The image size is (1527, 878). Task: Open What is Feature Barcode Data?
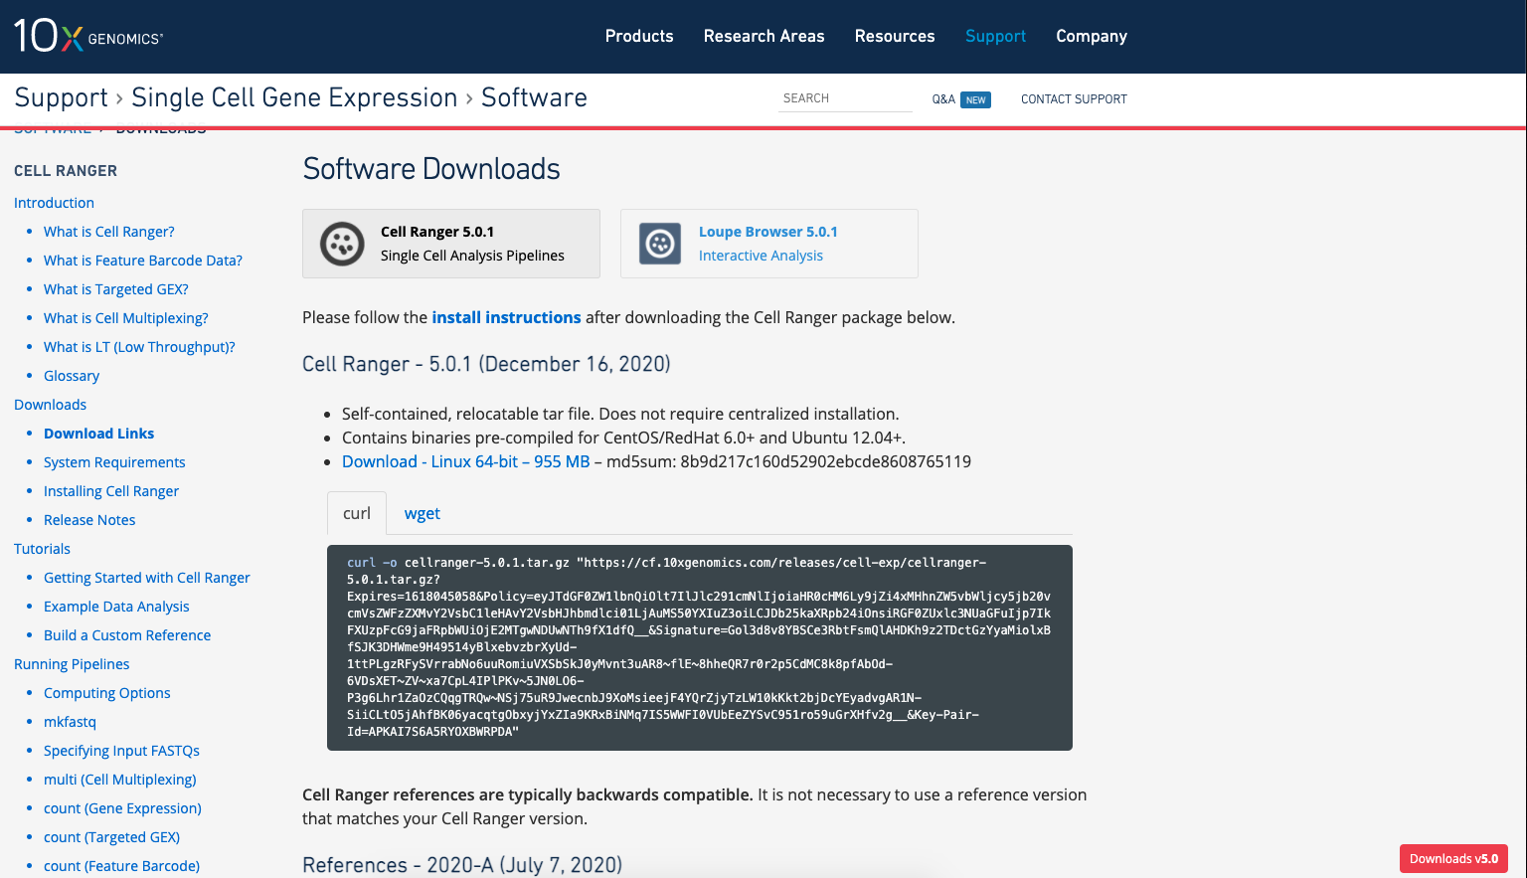[143, 261]
